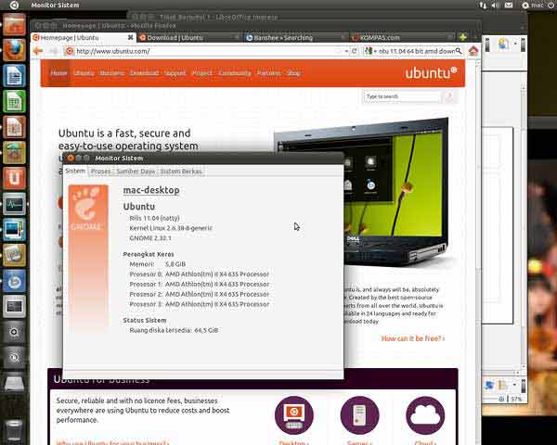Open new tab with plus icon
557x445 pixels.
(x=463, y=37)
